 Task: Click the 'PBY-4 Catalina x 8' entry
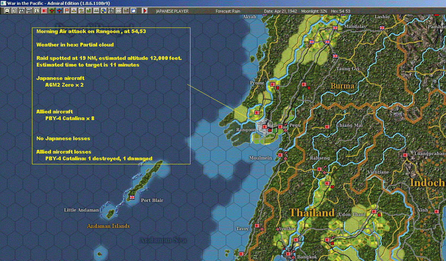click(70, 118)
